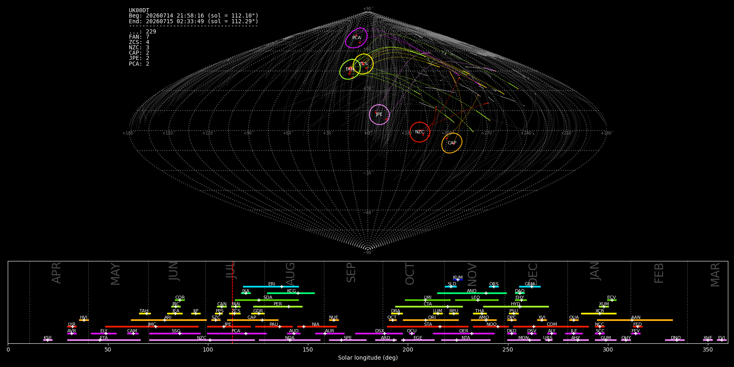Click the STA red shower bar

coord(428,327)
